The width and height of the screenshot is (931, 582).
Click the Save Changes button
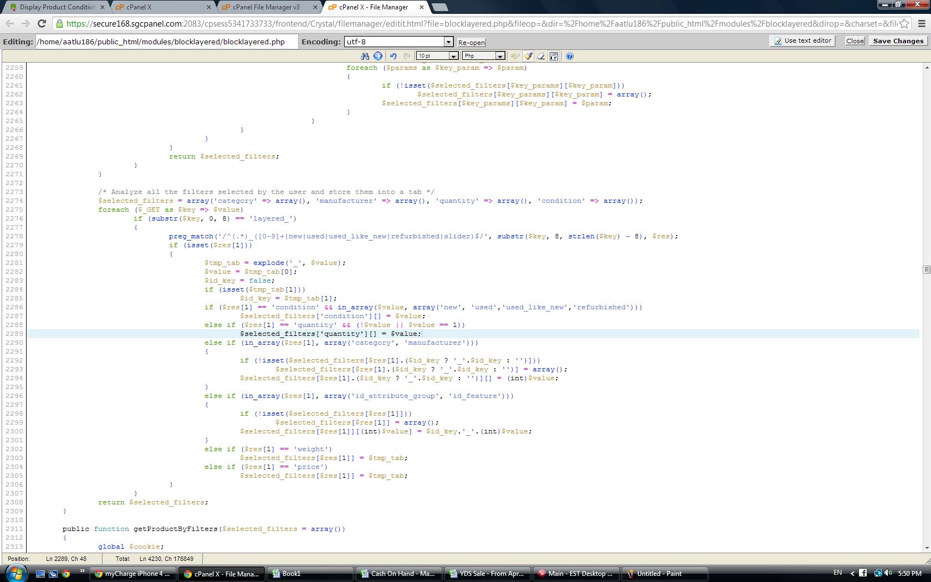[x=898, y=41]
